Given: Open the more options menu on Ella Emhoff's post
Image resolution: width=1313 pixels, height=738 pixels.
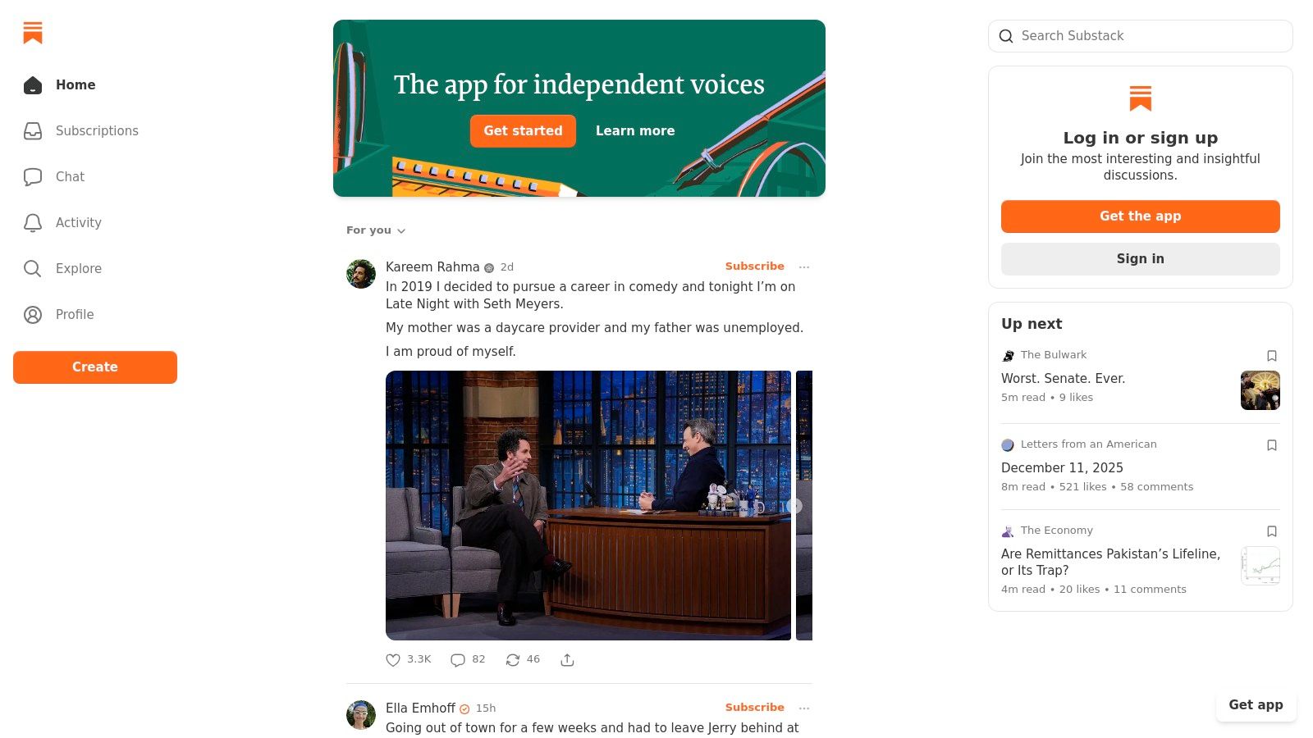Looking at the screenshot, I should [804, 708].
